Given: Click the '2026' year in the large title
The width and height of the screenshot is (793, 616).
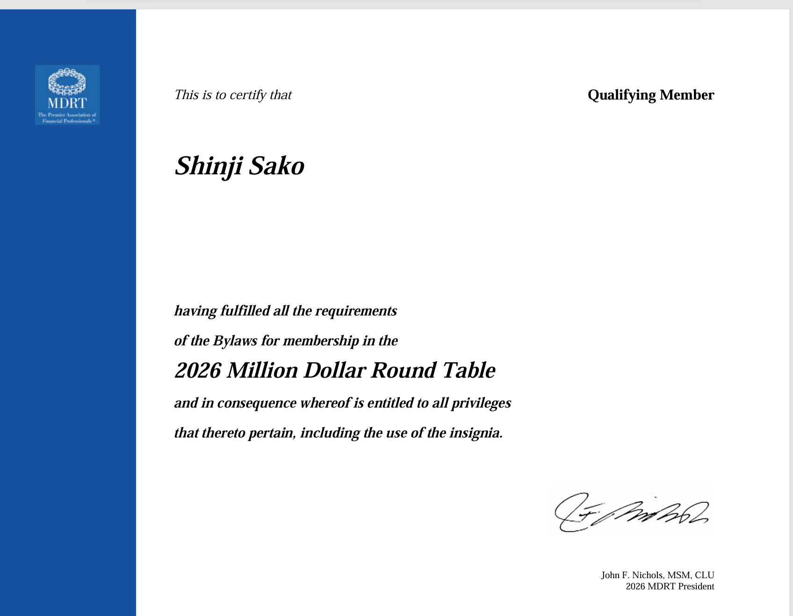Looking at the screenshot, I should [197, 370].
